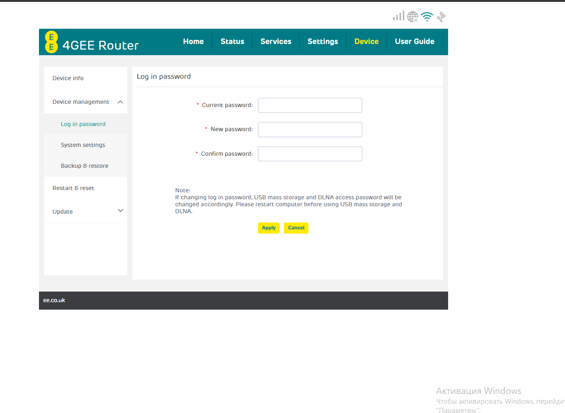
Task: Go to the Settings tab
Action: [322, 41]
